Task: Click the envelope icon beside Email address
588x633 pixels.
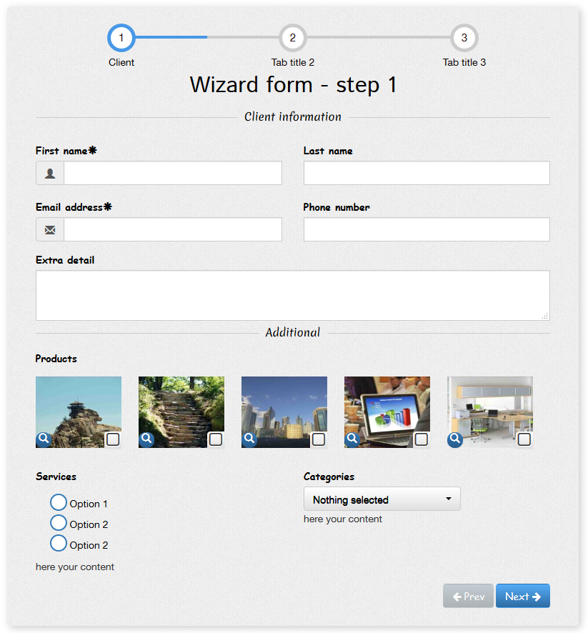Action: pyautogui.click(x=49, y=229)
